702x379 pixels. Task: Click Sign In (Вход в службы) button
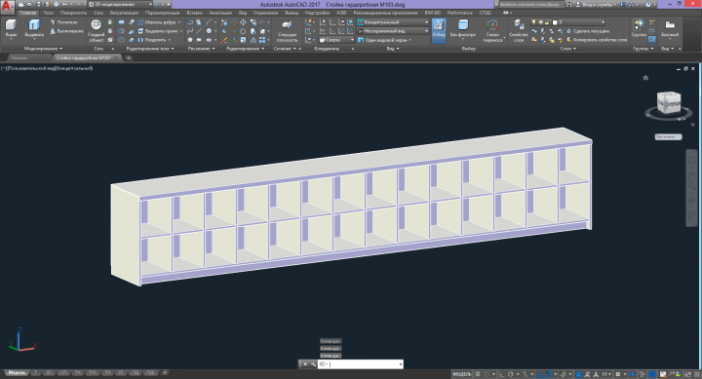point(597,5)
